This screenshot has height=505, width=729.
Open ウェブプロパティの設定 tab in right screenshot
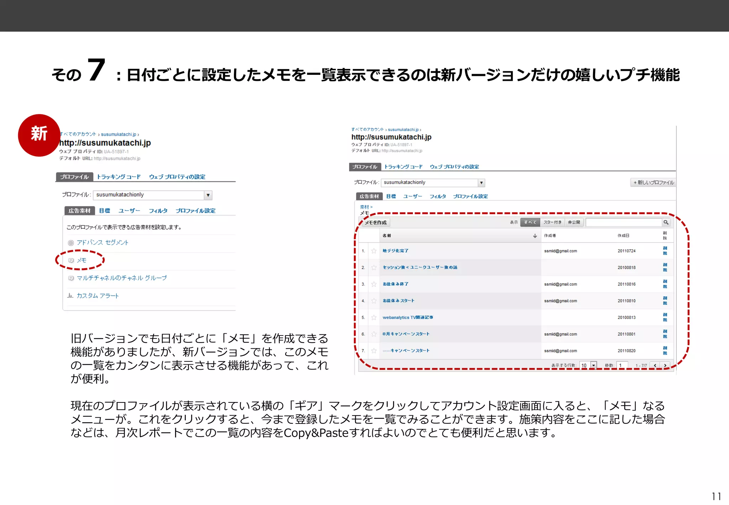tap(455, 167)
